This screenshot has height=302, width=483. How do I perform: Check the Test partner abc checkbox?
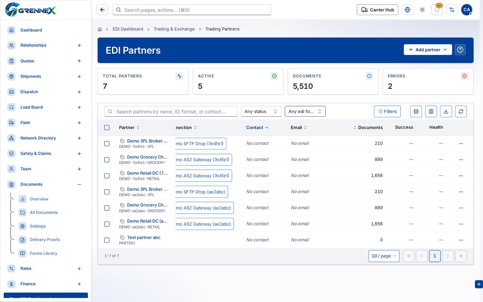click(x=107, y=240)
